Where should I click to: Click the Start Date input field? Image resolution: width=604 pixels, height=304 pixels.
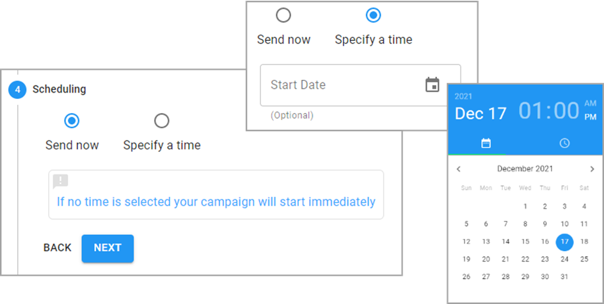point(361,85)
